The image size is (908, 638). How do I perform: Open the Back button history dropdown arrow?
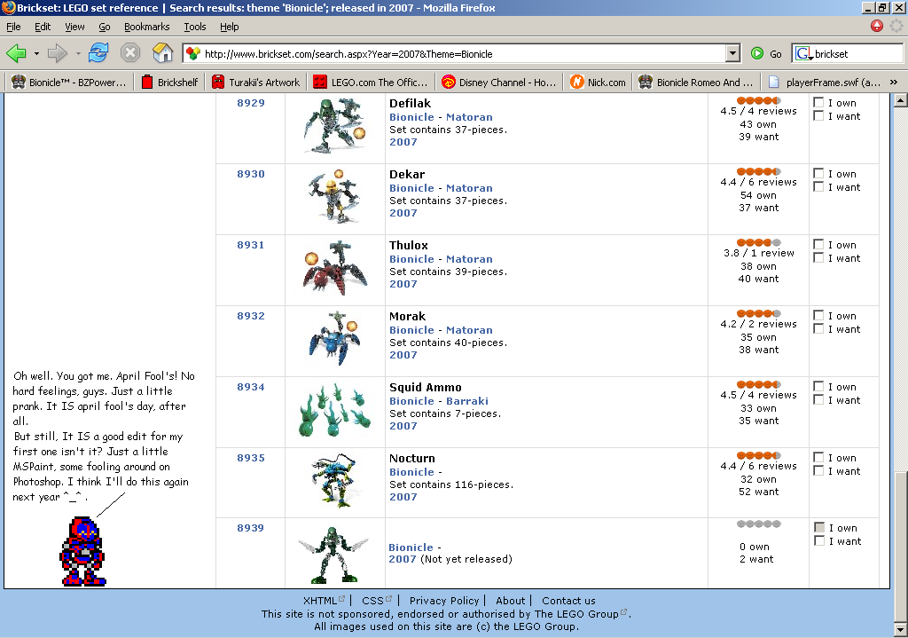pyautogui.click(x=36, y=53)
